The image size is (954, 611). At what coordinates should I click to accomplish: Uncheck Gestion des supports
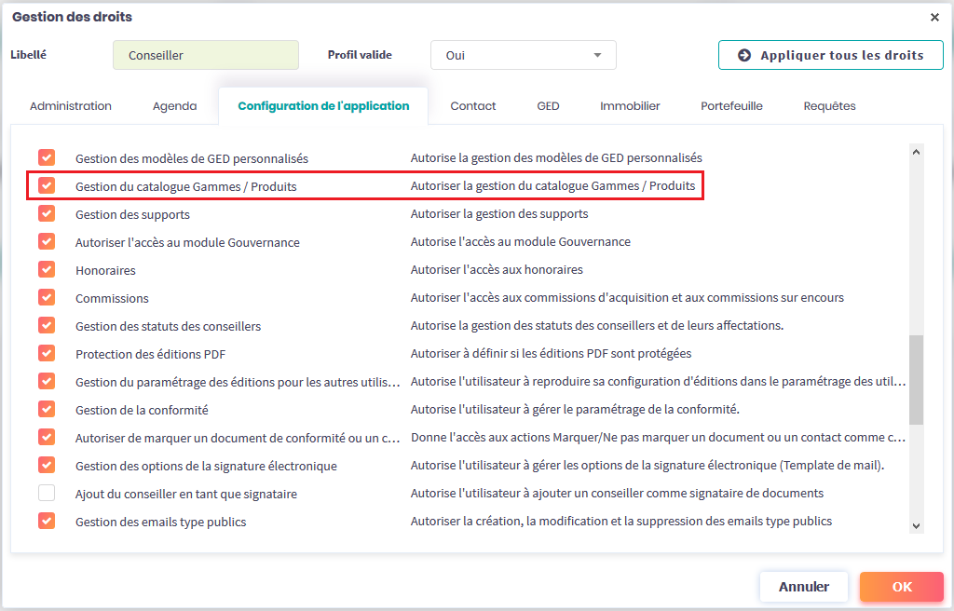47,213
